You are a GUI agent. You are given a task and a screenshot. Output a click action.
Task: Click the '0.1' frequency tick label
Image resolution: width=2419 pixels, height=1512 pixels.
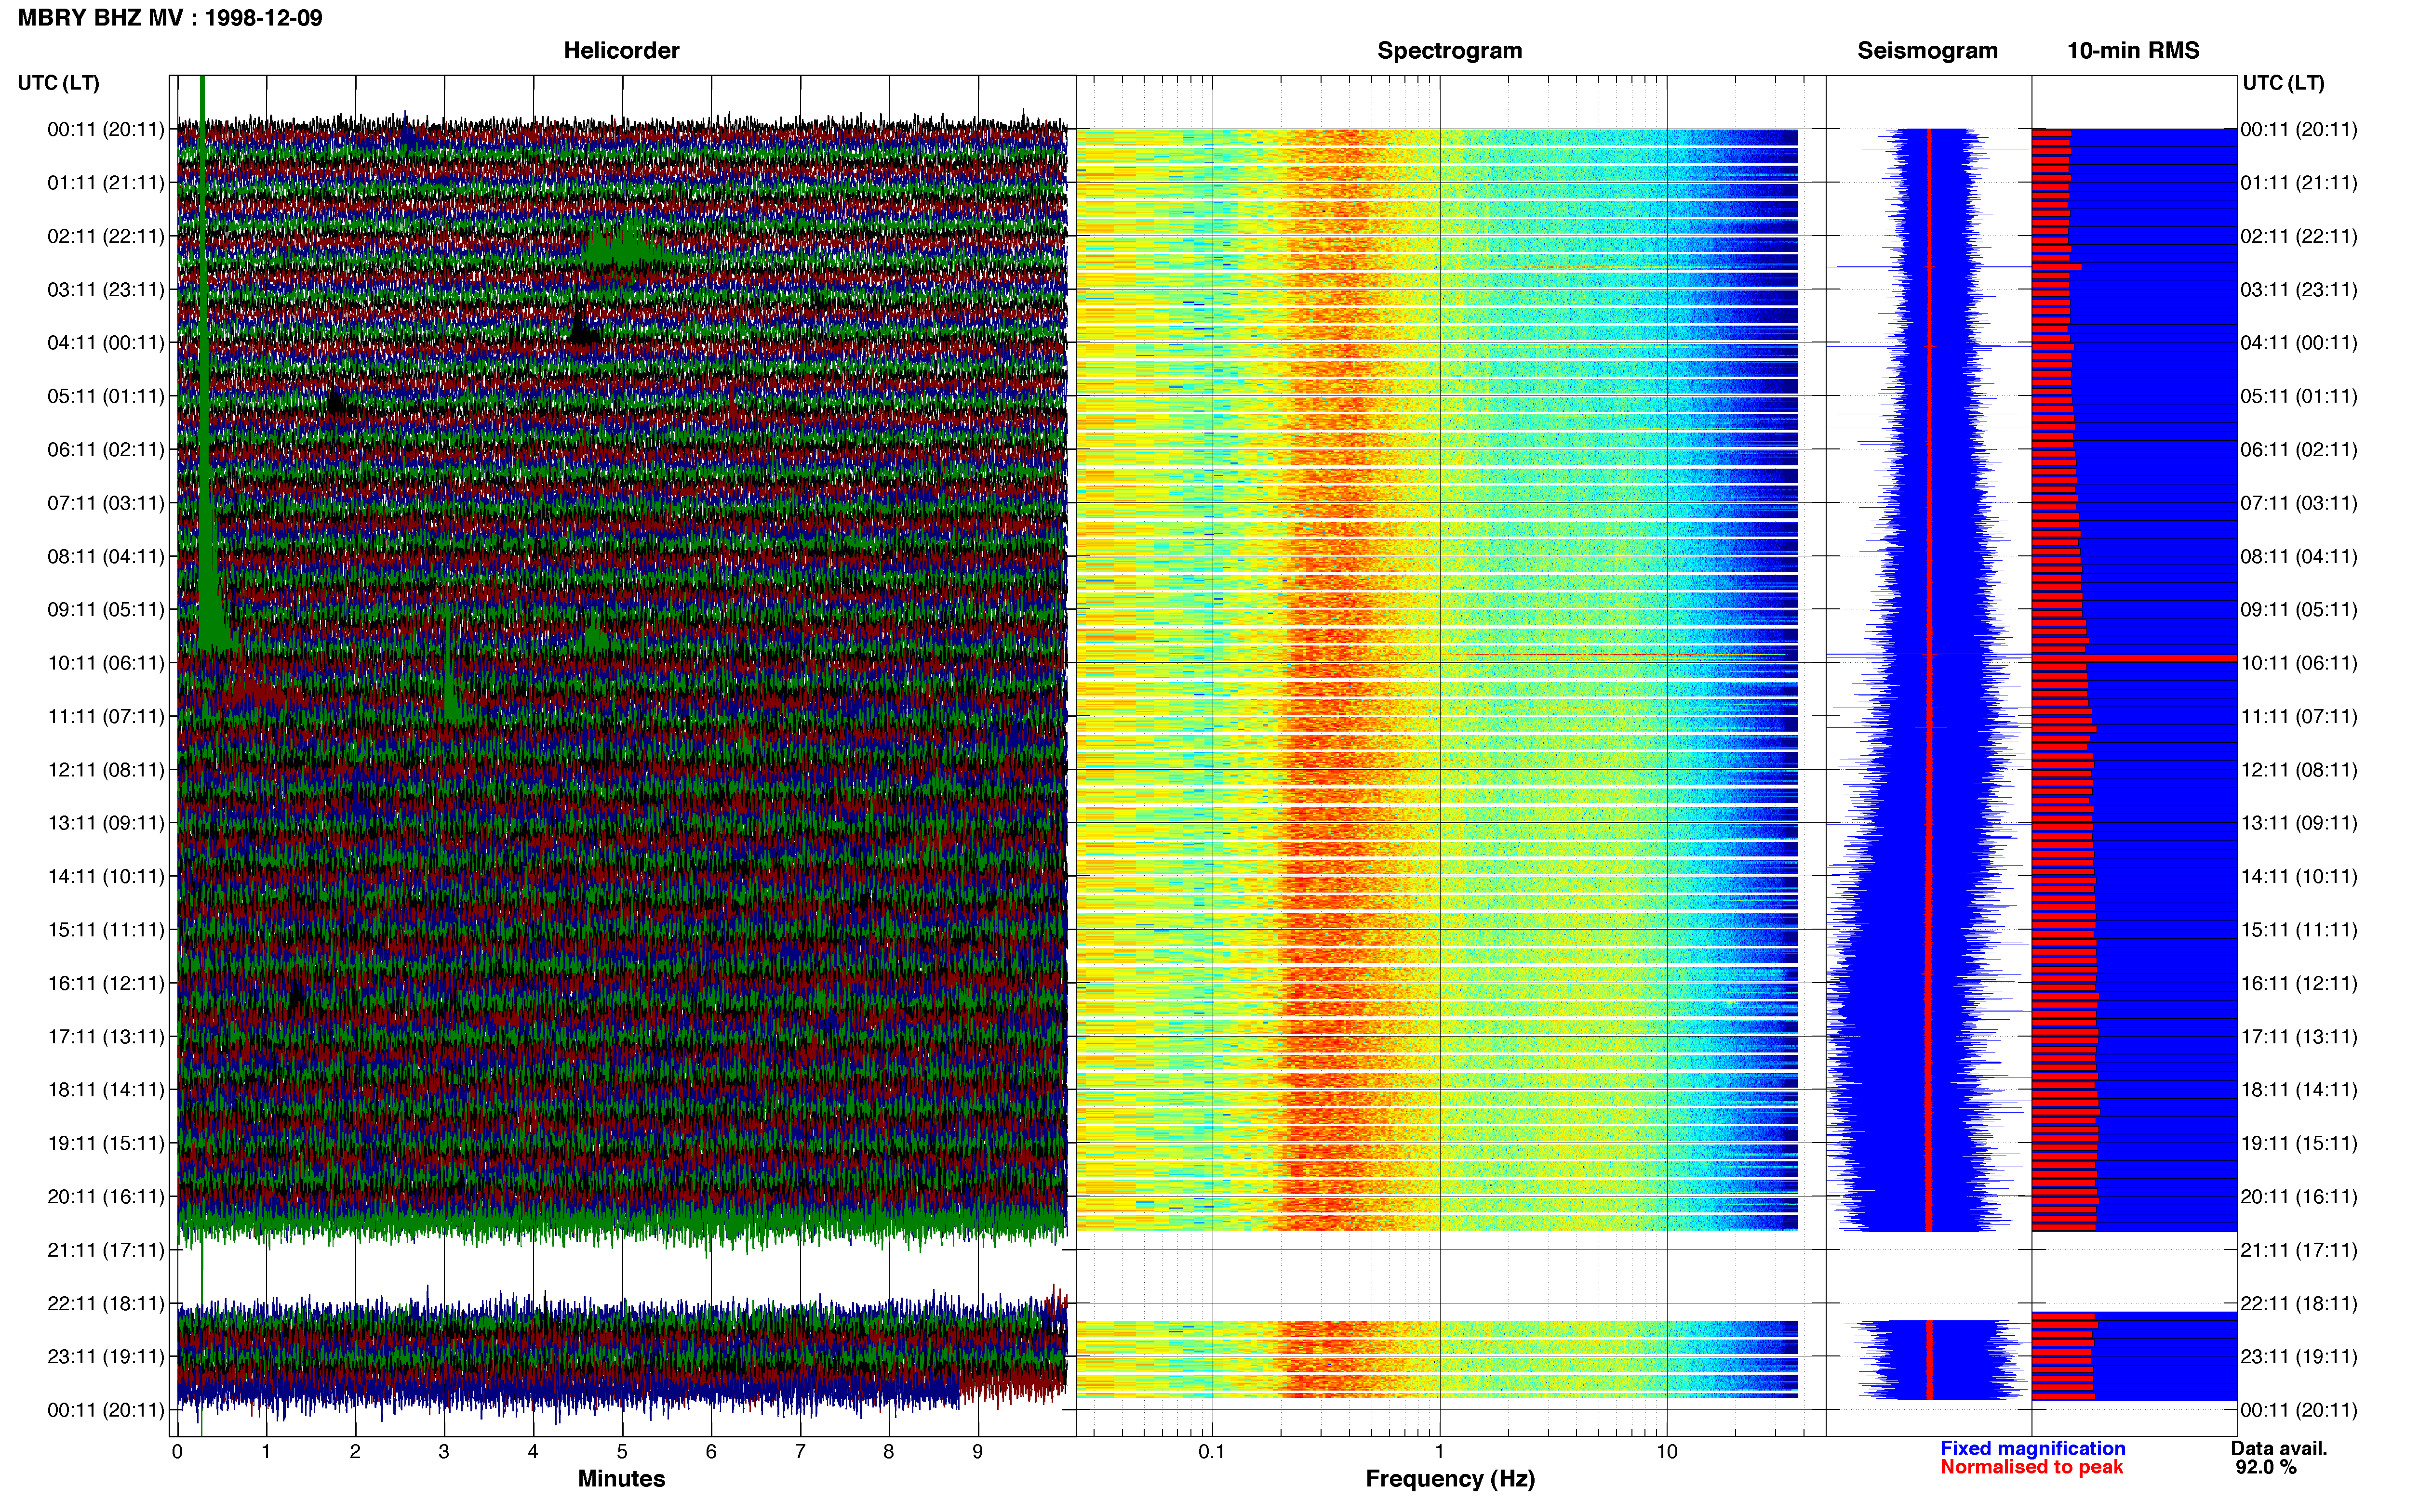1212,1452
